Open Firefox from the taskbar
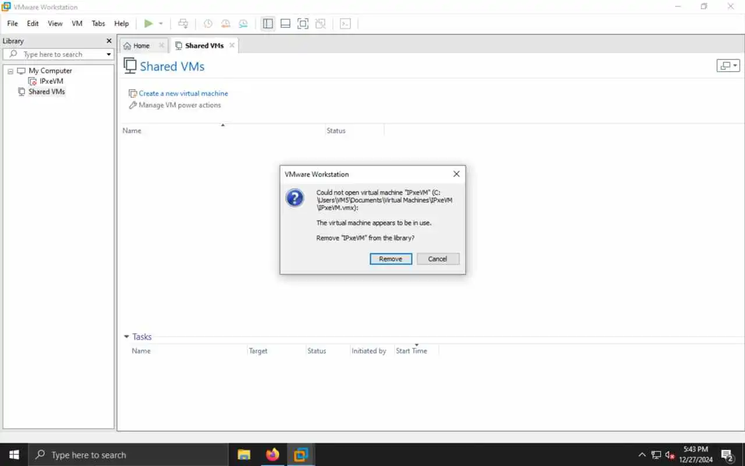This screenshot has height=466, width=745. coord(272,455)
